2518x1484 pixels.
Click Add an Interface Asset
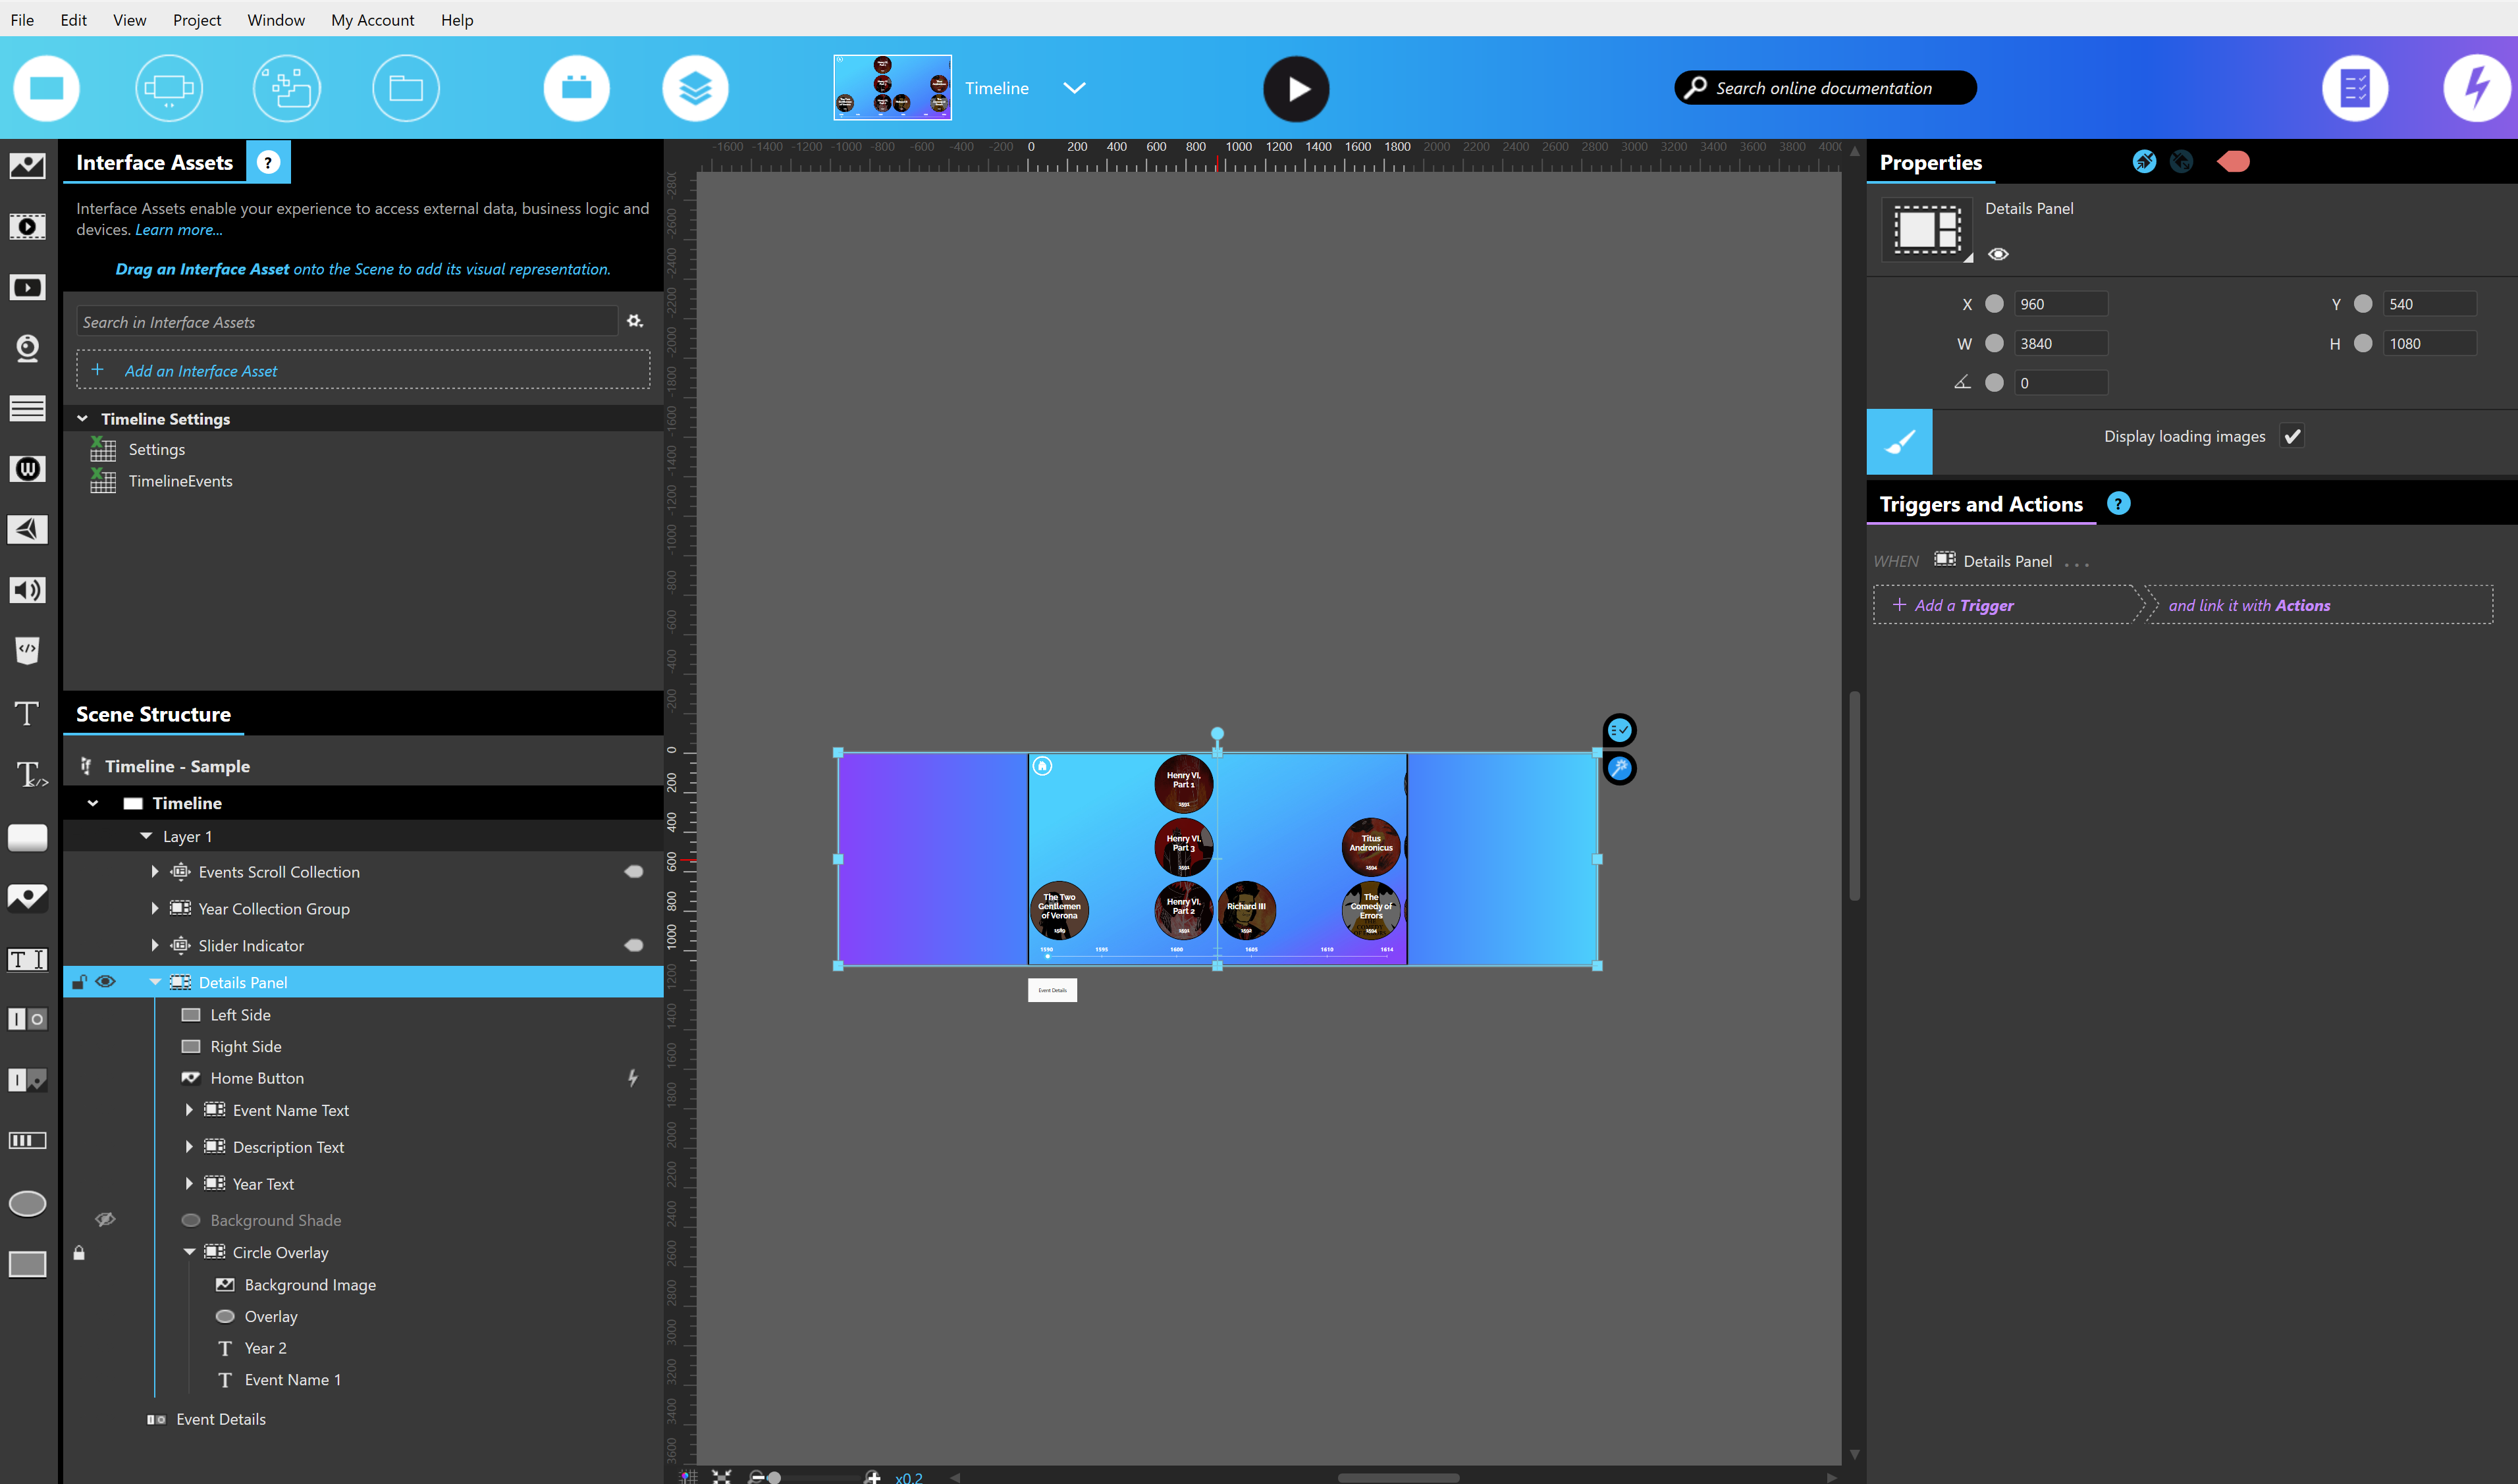click(200, 370)
